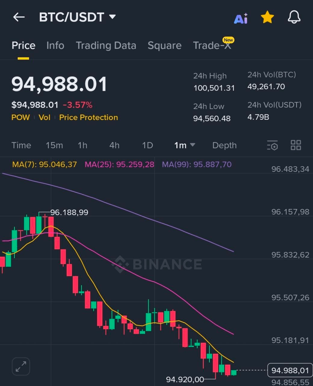Expand chart to fullscreen

tap(21, 366)
